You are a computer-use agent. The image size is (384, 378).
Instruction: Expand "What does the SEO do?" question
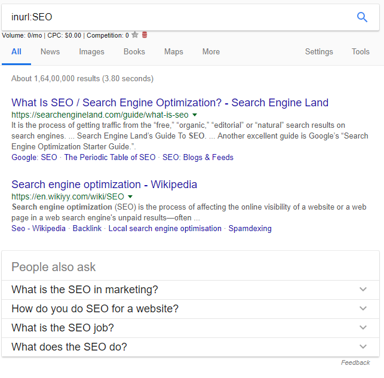point(363,347)
